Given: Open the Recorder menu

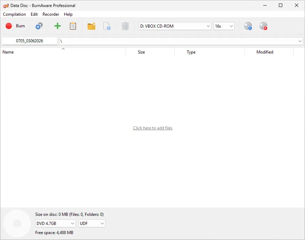Looking at the screenshot, I should click(x=51, y=14).
